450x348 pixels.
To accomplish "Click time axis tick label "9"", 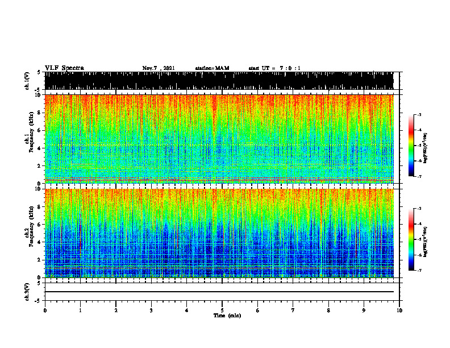I will pos(364,310).
